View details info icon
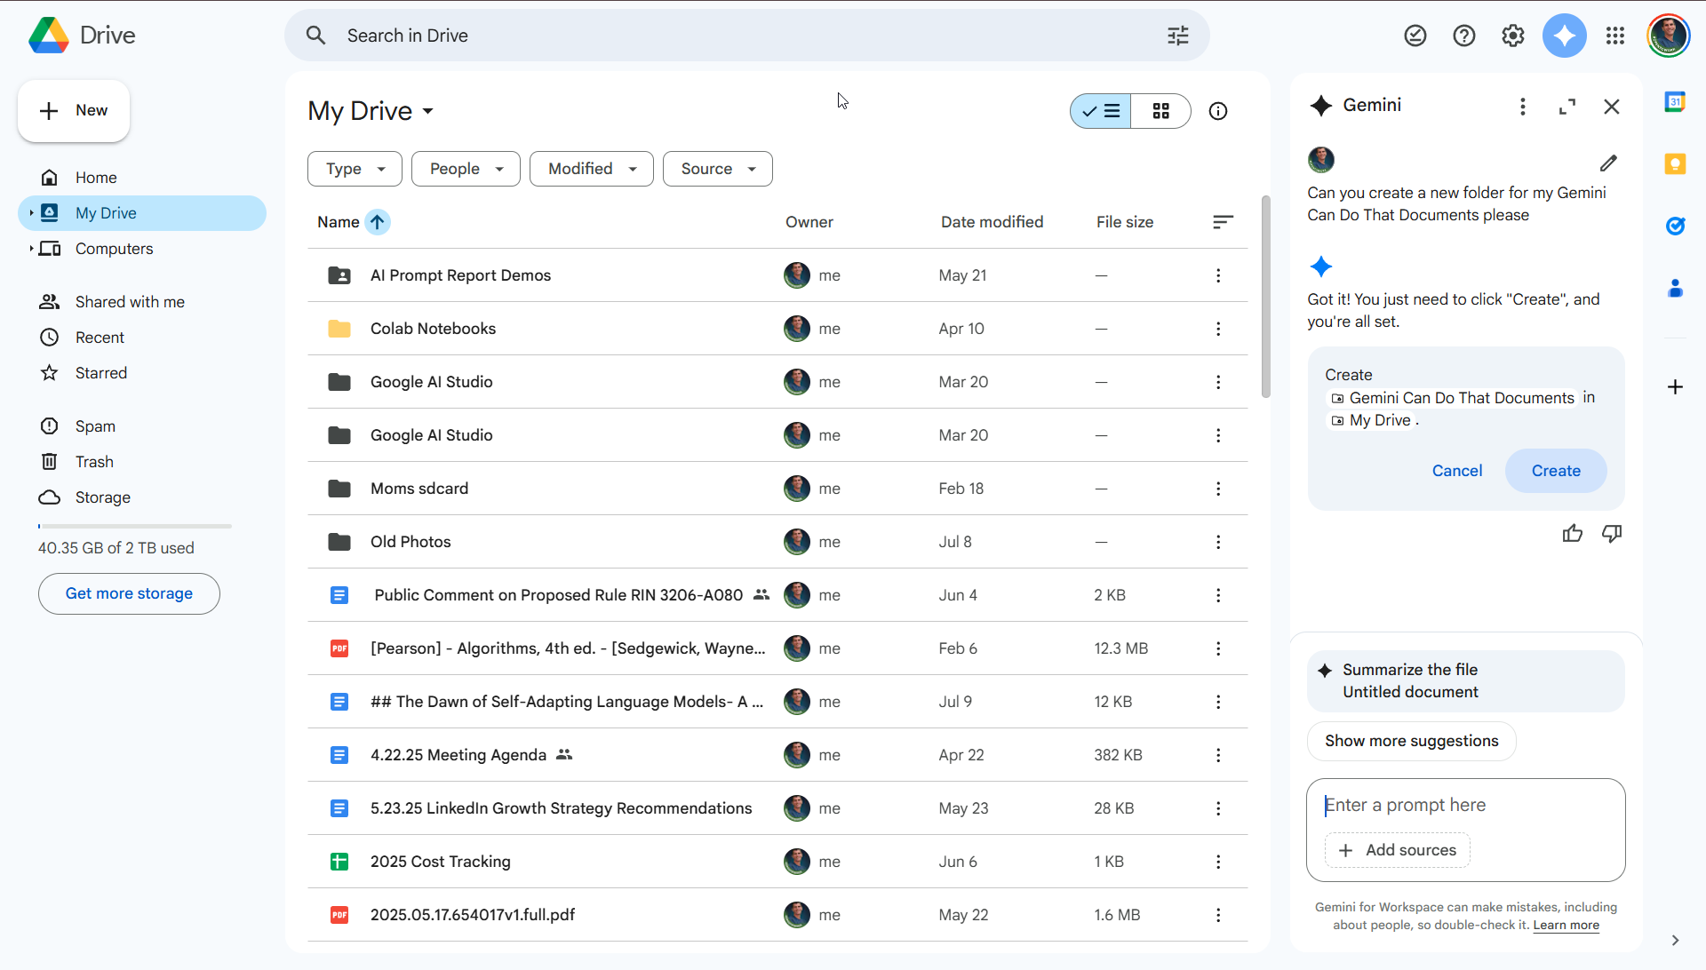1706x970 pixels. coord(1217,111)
